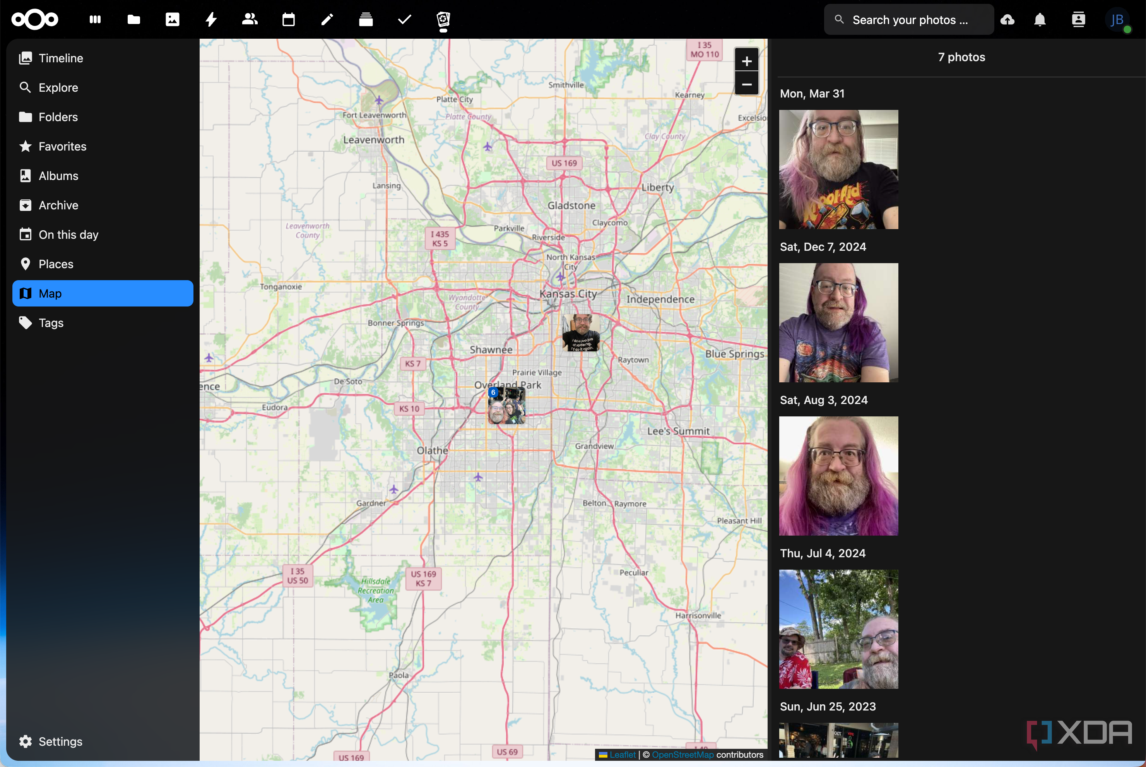The width and height of the screenshot is (1146, 767).
Task: Open the JB user avatar menu
Action: 1118,20
